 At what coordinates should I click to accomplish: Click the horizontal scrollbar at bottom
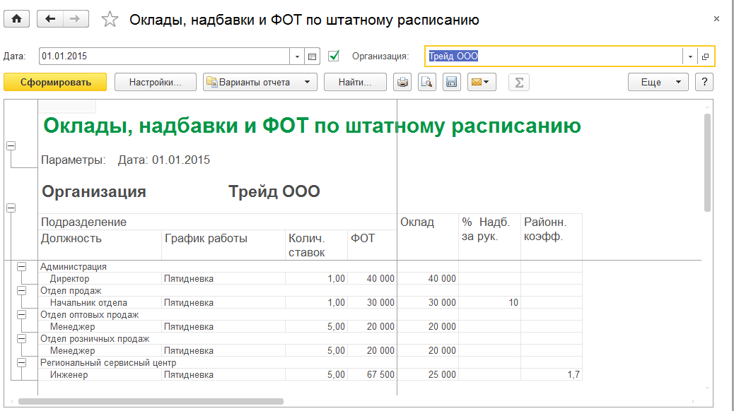coord(151,401)
